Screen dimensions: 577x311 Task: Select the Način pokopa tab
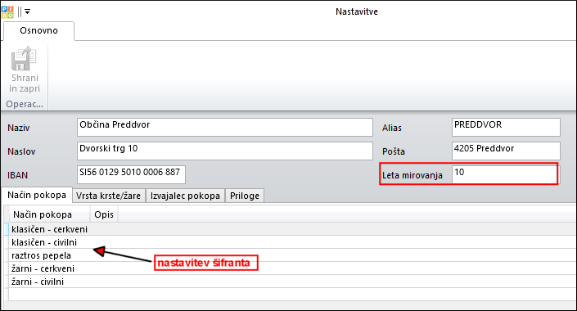point(37,195)
